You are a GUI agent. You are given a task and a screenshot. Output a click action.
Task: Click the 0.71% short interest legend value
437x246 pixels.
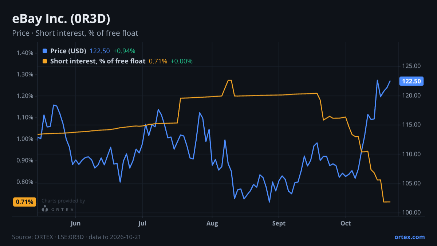coord(158,61)
